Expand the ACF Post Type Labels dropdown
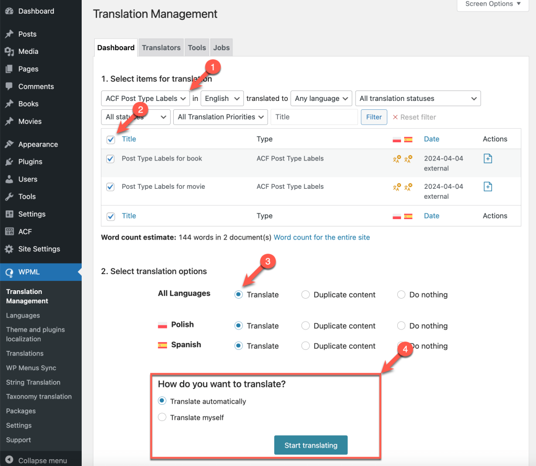The width and height of the screenshot is (536, 466). pyautogui.click(x=146, y=98)
